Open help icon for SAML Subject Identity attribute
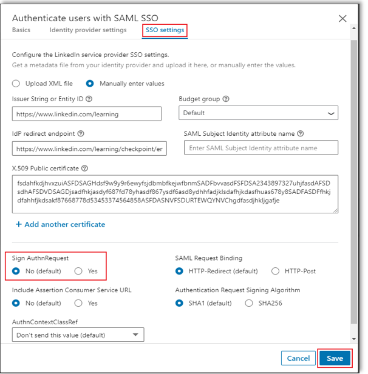Image resolution: width=368 pixels, height=374 pixels. [x=301, y=133]
